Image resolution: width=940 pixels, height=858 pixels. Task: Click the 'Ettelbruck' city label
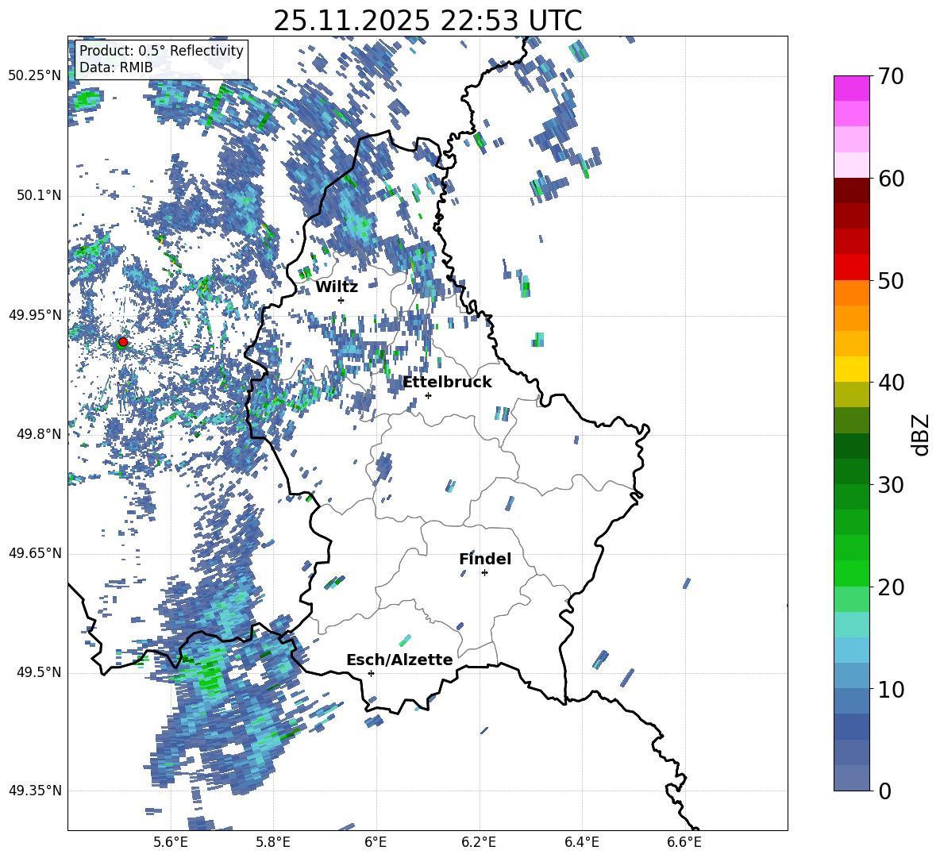coord(447,383)
